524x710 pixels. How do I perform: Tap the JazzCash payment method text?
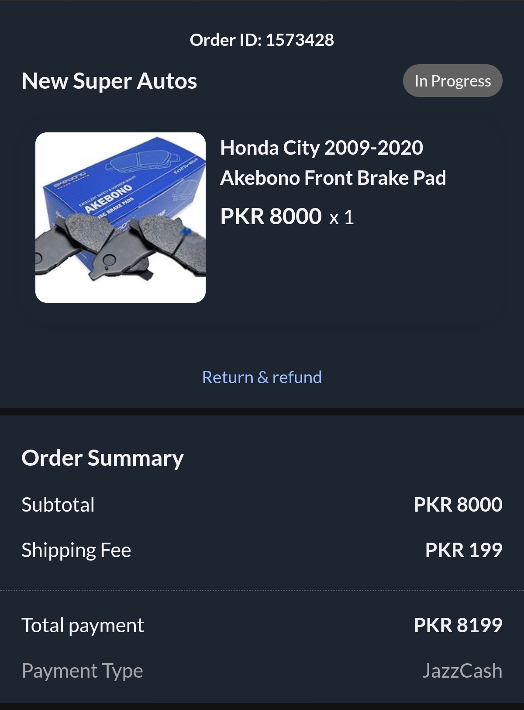[462, 671]
